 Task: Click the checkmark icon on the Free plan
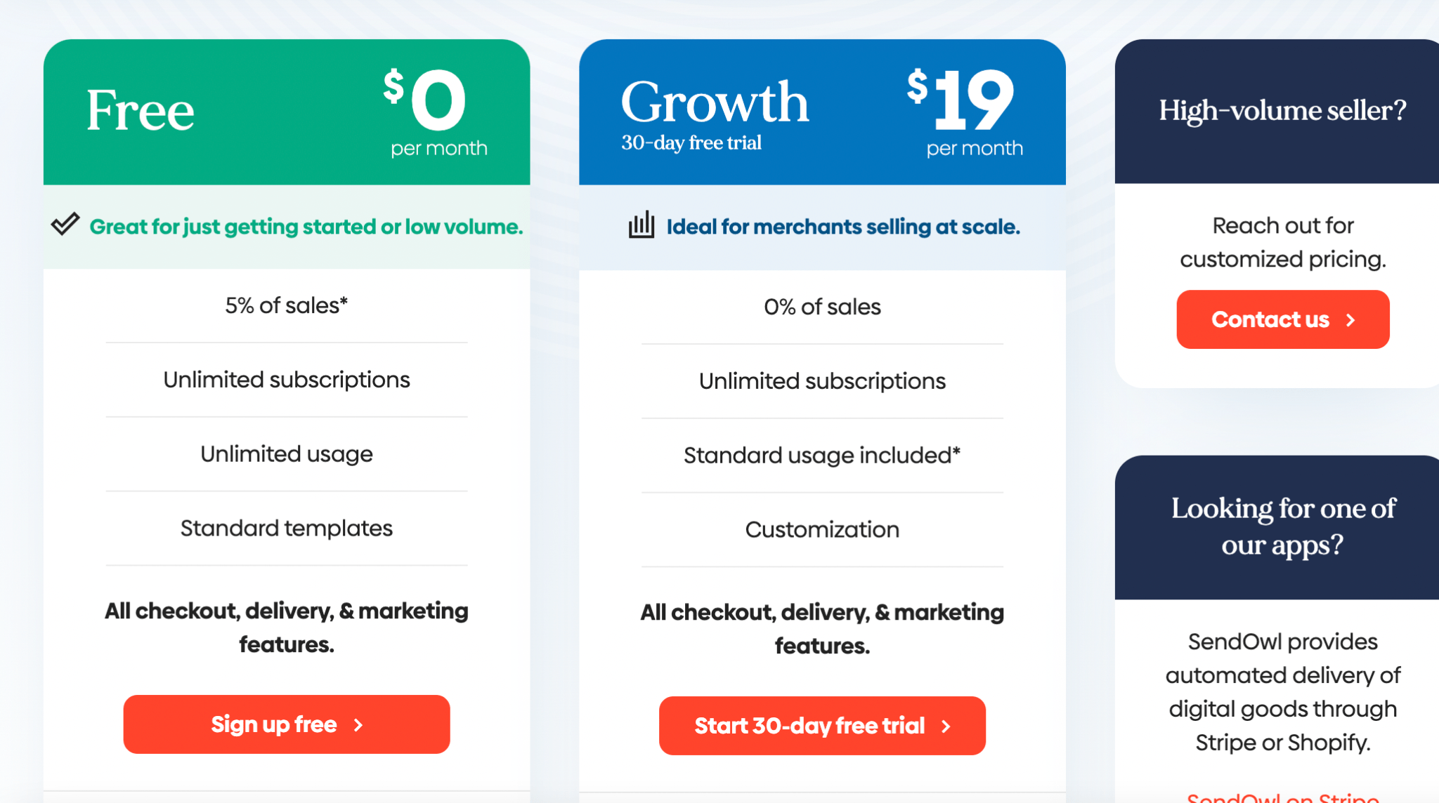[x=65, y=225]
